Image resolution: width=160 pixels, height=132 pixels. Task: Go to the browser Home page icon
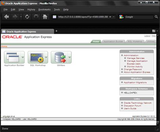pos(45,17)
